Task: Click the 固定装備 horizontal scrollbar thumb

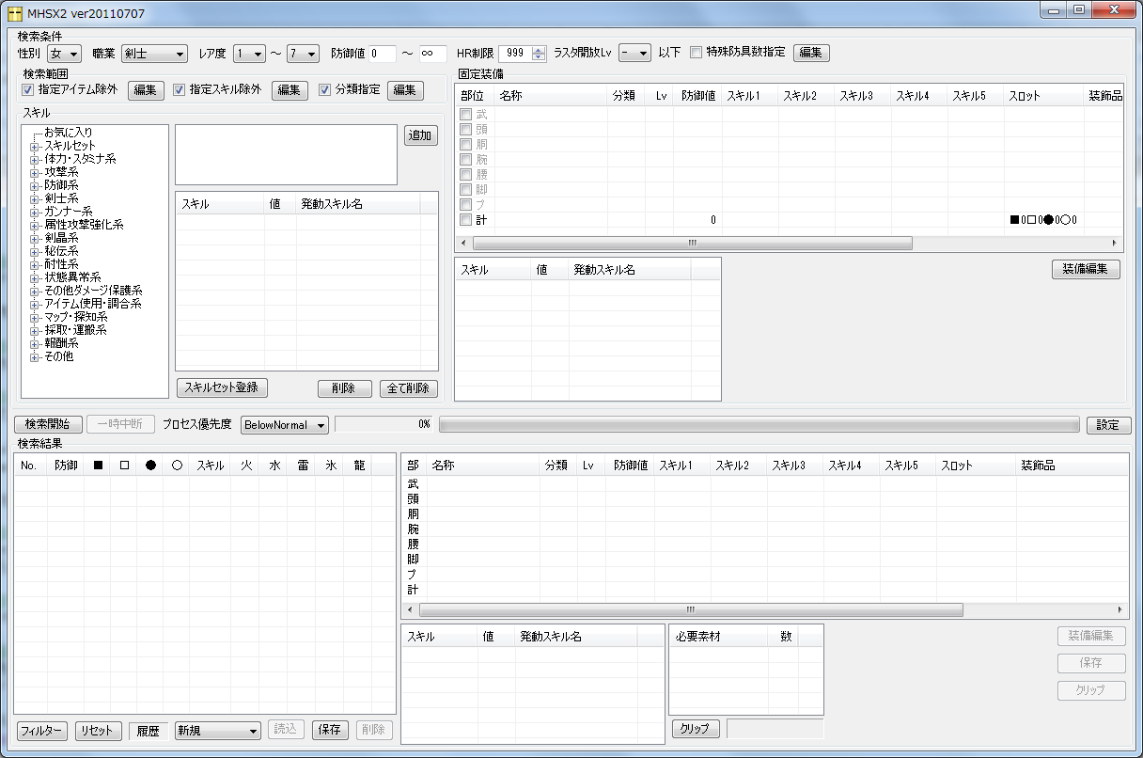Action: tap(692, 243)
